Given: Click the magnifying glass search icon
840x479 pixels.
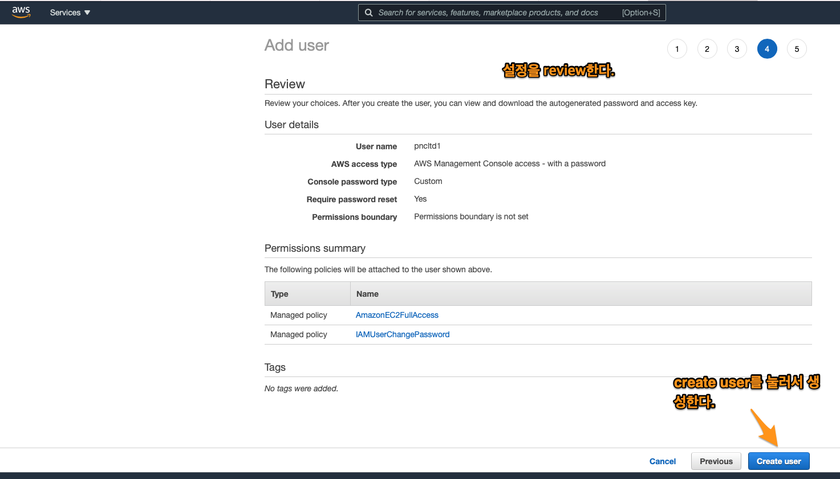Looking at the screenshot, I should click(369, 13).
